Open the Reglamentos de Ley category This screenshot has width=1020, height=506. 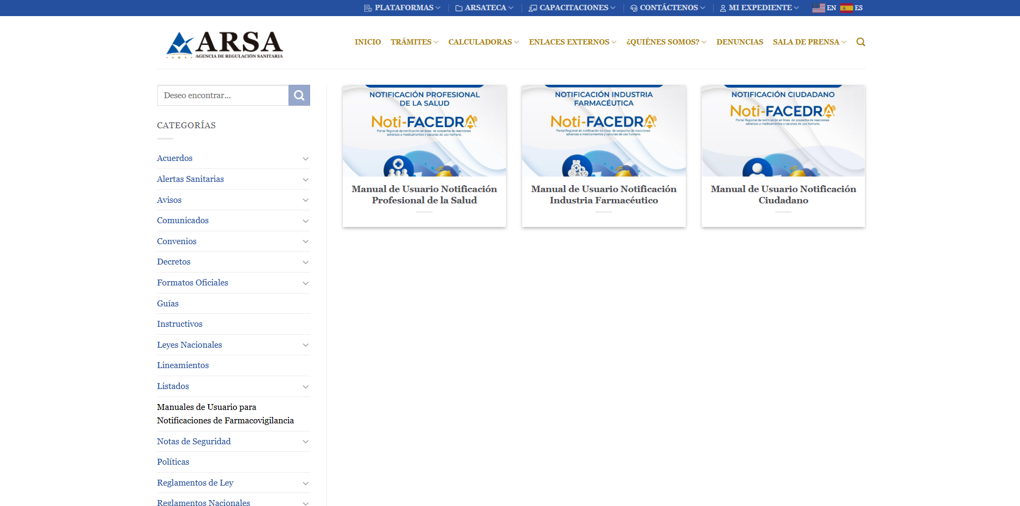point(195,483)
